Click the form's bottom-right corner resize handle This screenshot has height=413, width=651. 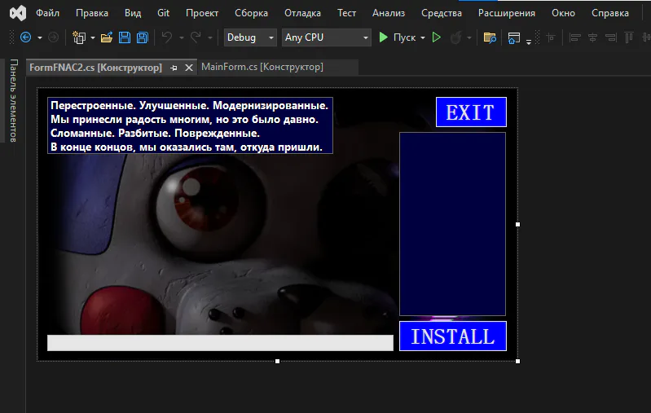click(x=517, y=361)
